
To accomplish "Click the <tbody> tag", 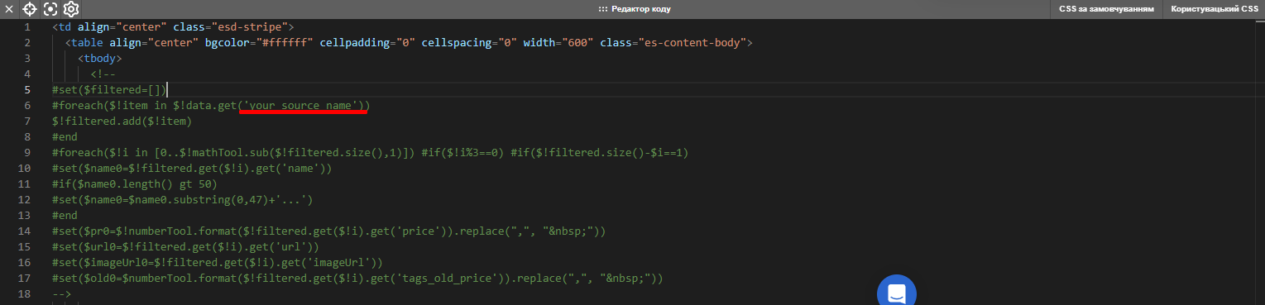I will tap(100, 59).
